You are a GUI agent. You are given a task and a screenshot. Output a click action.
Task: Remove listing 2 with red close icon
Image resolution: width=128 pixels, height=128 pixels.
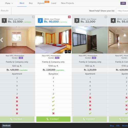tap(69, 17)
